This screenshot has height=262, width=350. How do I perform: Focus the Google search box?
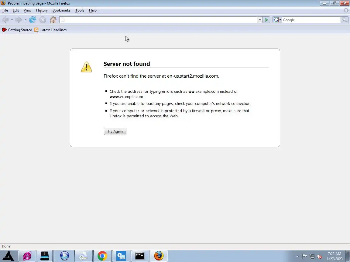(311, 20)
